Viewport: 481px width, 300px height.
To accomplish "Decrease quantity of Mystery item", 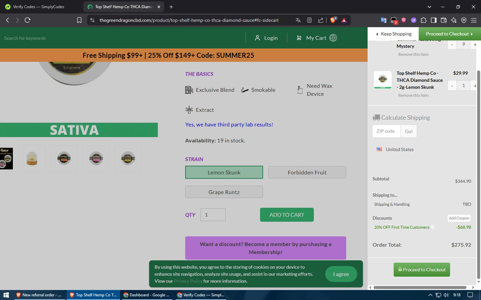I will [x=452, y=44].
